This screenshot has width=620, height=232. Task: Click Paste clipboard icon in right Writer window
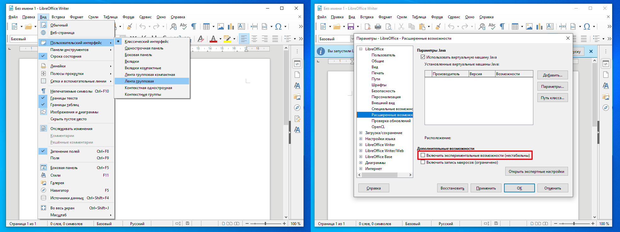coord(422,26)
